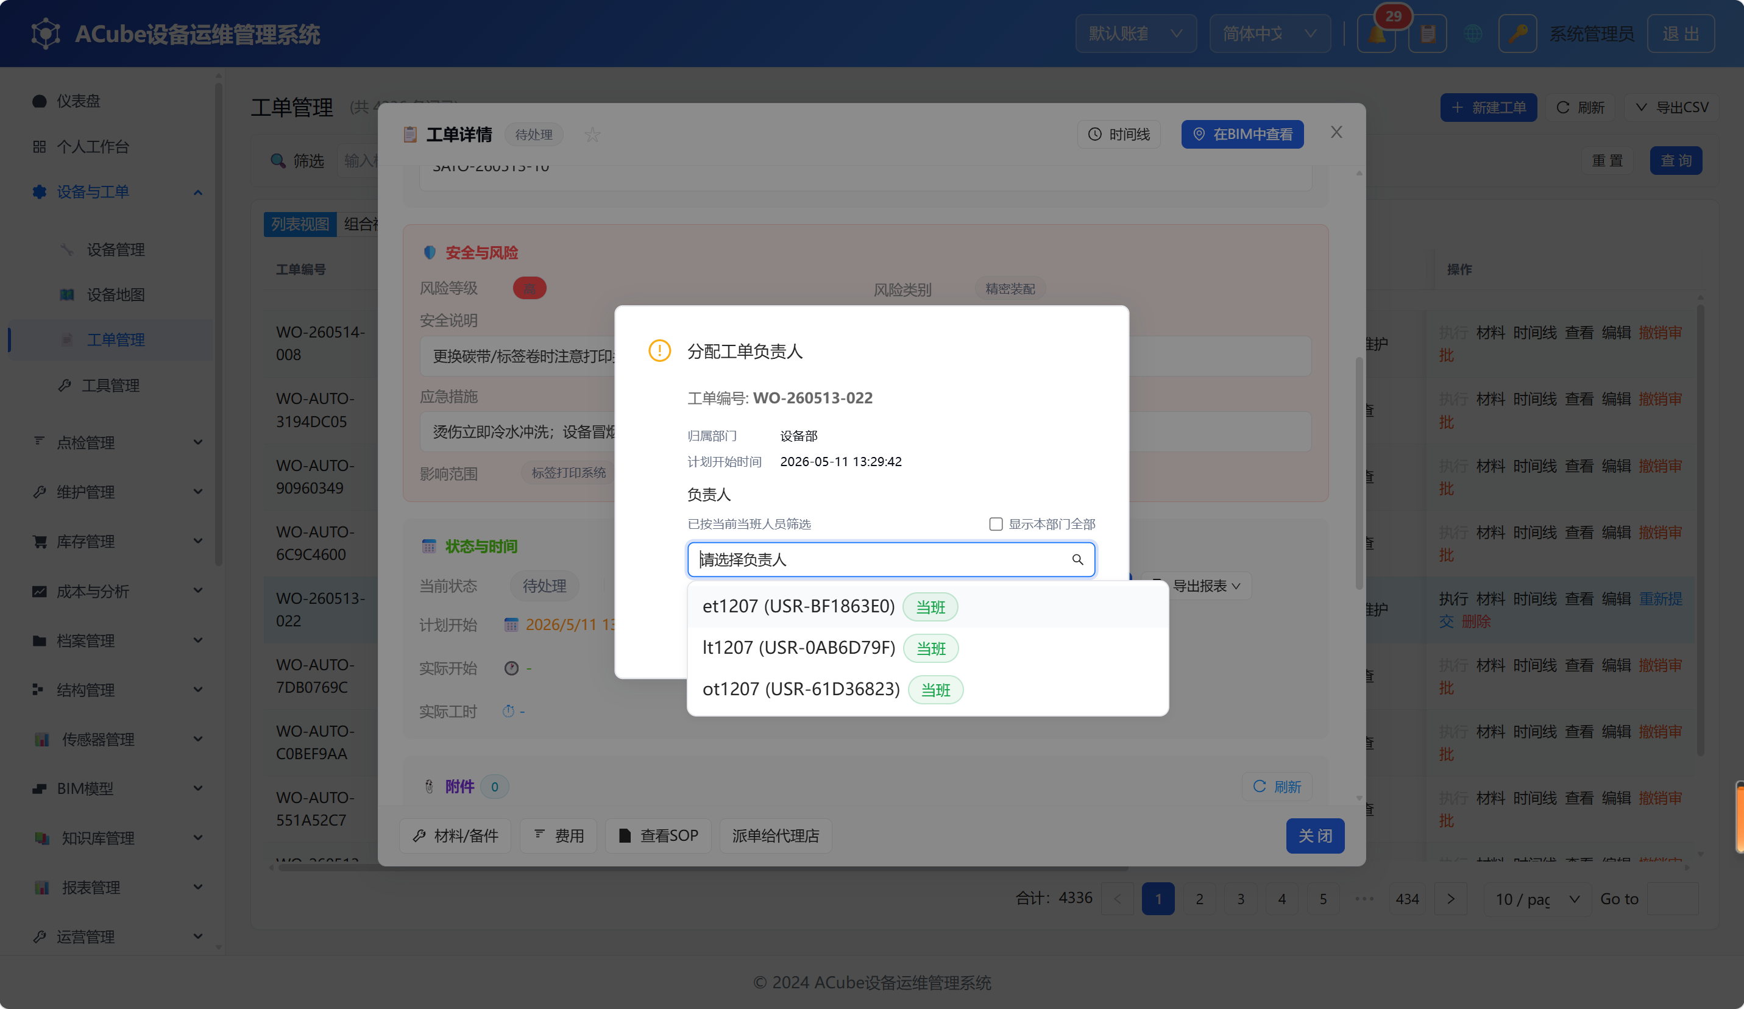This screenshot has height=1009, width=1744.
Task: Open 时间线 clock button in detail header
Action: (x=1118, y=134)
